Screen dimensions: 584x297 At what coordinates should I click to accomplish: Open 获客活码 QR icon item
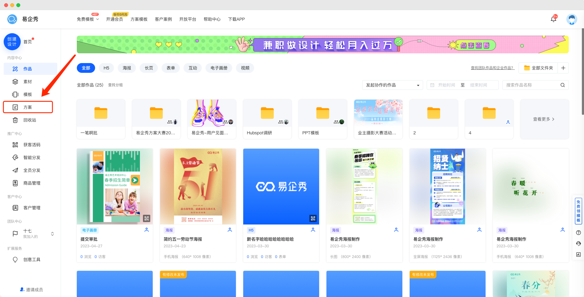15,145
